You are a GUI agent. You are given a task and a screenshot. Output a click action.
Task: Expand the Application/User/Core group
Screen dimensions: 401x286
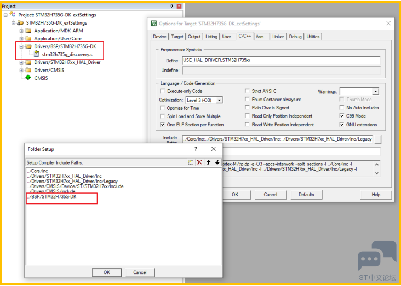click(x=21, y=39)
